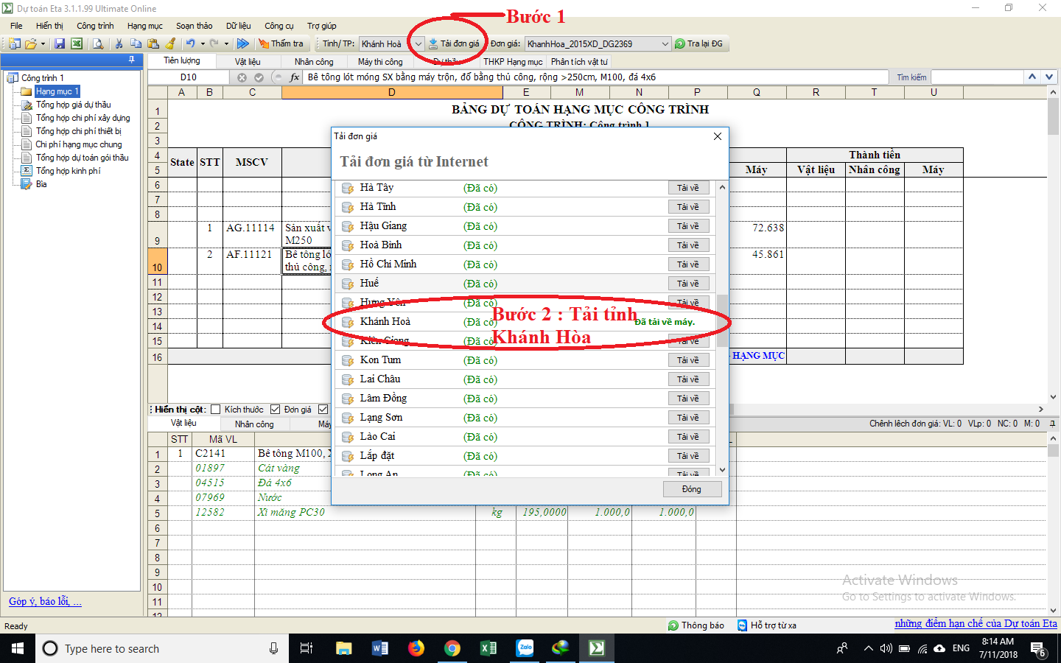Expand the Đơn giá file dropdown
This screenshot has height=663, width=1061.
[665, 44]
